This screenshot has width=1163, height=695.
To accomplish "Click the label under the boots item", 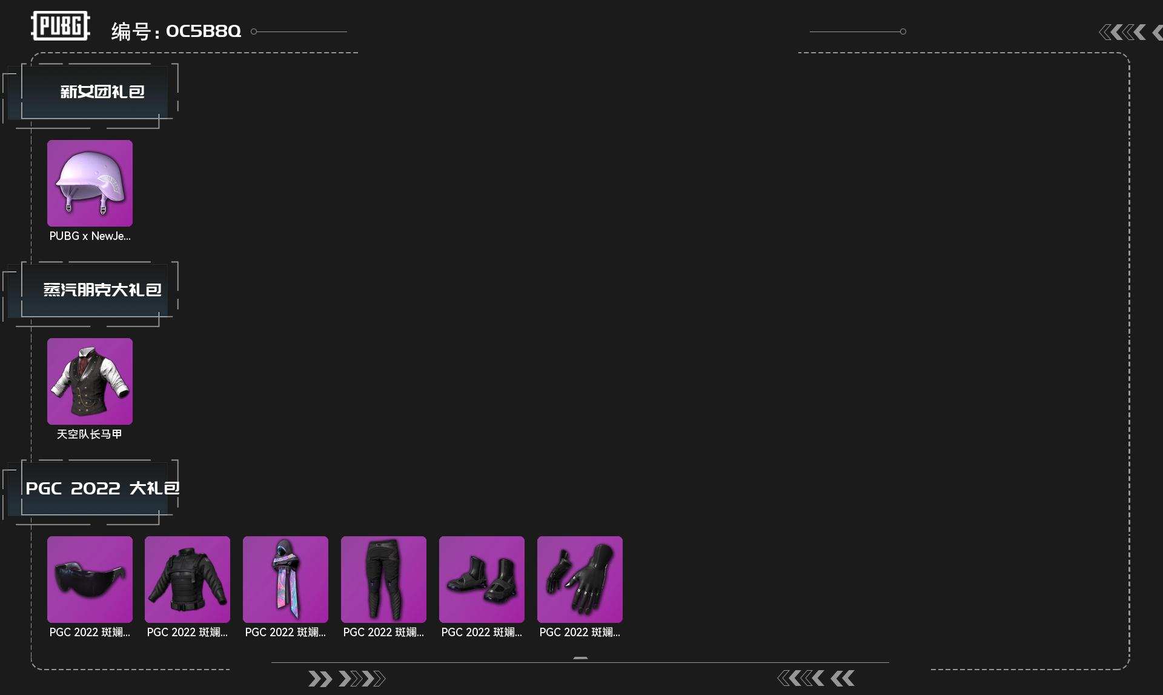I will point(482,633).
